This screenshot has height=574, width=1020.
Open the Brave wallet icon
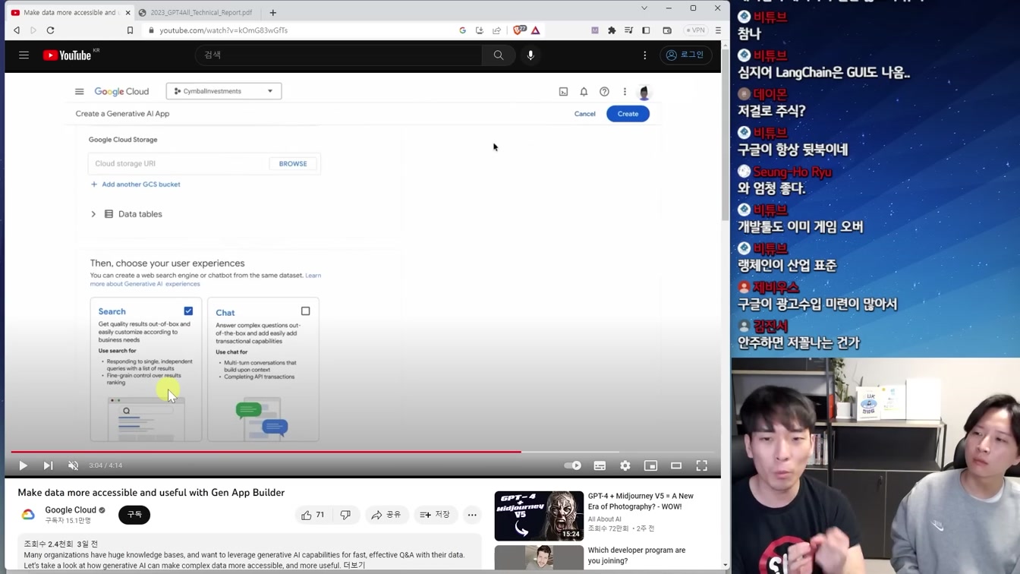tap(667, 30)
